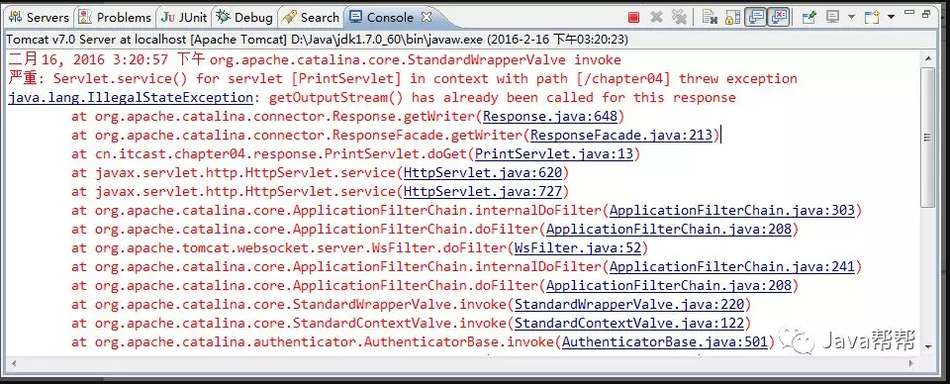Click the Open Console icon
Image resolution: width=950 pixels, height=384 pixels.
pyautogui.click(x=872, y=17)
